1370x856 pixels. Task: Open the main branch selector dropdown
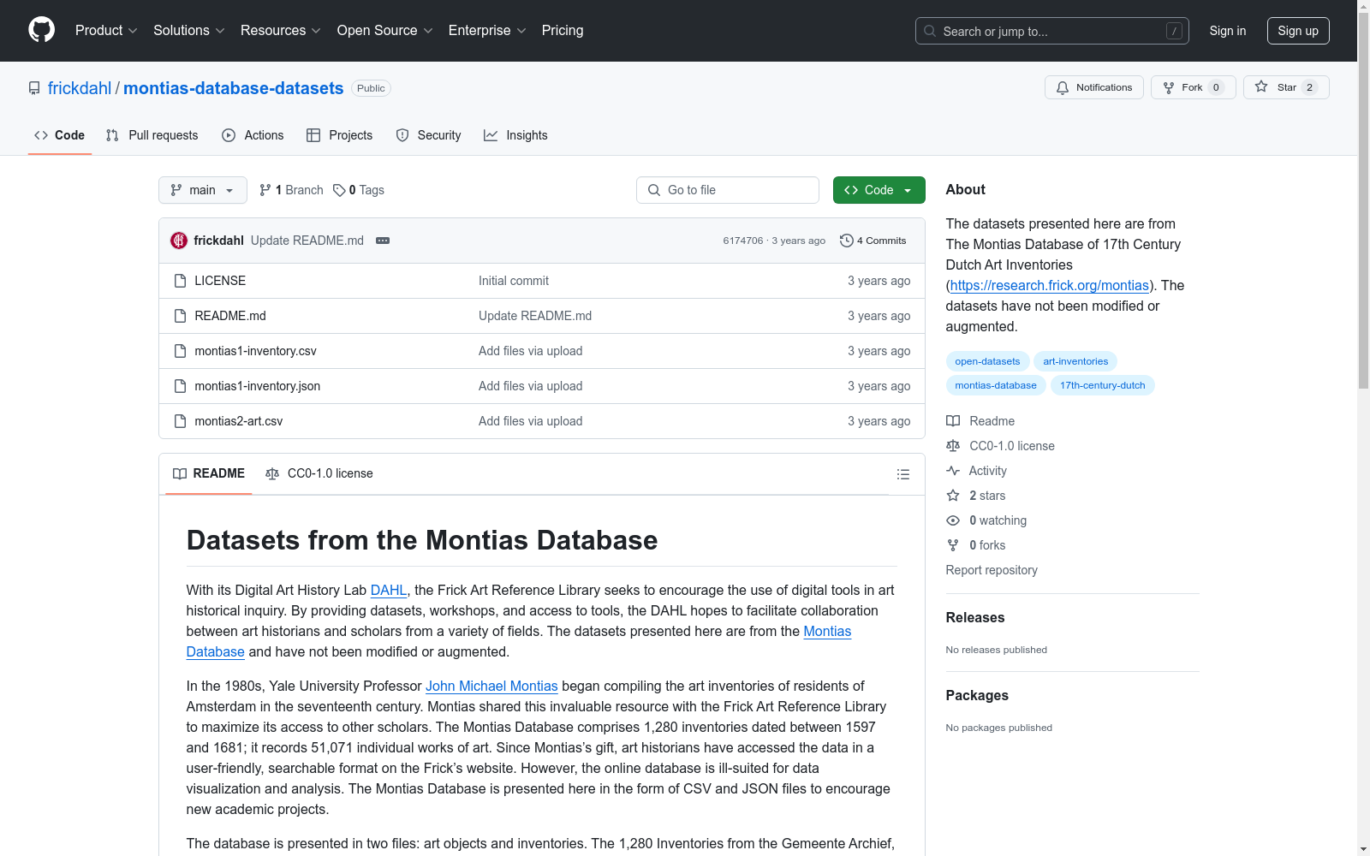[203, 190]
